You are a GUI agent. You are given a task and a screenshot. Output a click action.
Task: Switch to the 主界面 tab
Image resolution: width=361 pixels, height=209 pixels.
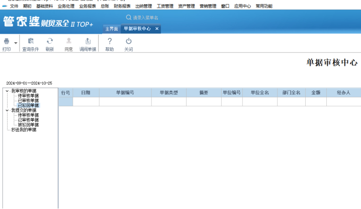coord(112,29)
